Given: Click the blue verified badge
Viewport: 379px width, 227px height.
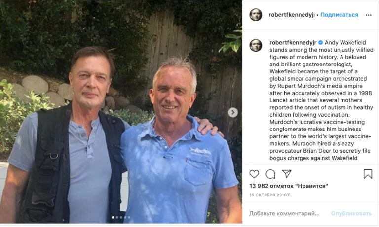Looking at the screenshot, I should tap(320, 43).
